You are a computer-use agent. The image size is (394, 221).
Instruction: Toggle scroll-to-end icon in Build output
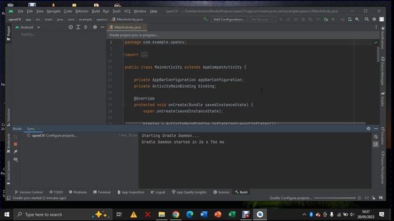[376, 144]
